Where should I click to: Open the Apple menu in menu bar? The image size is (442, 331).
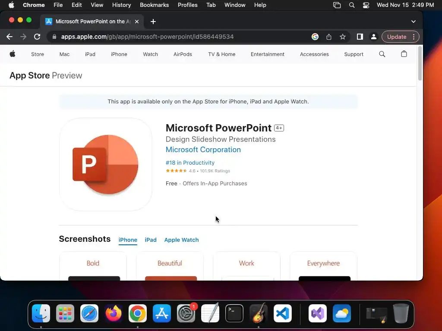click(11, 5)
